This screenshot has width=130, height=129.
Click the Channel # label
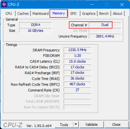tap(79, 25)
